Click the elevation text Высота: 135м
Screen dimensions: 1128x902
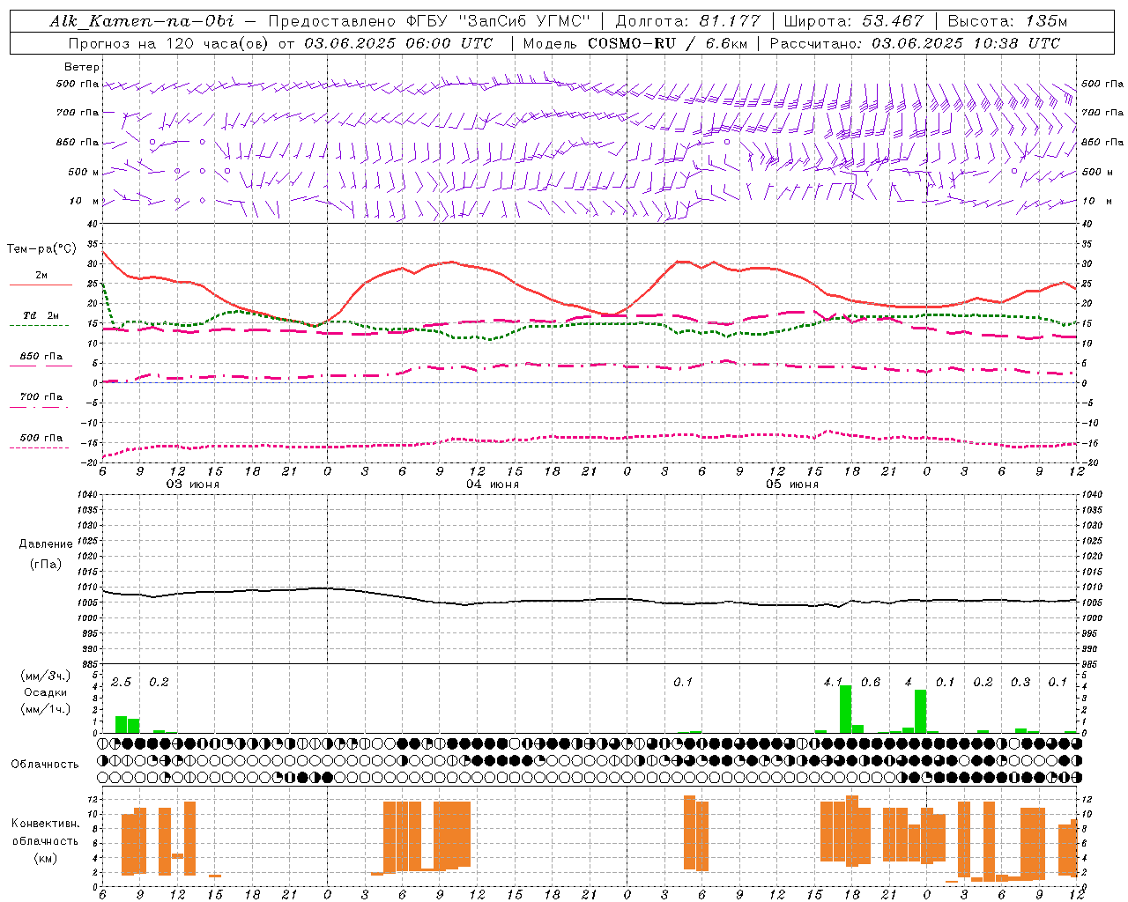[1007, 21]
